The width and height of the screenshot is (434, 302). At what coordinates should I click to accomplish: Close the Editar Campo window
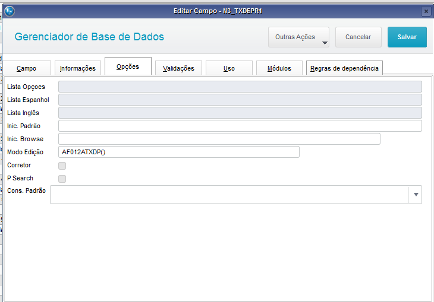click(426, 11)
